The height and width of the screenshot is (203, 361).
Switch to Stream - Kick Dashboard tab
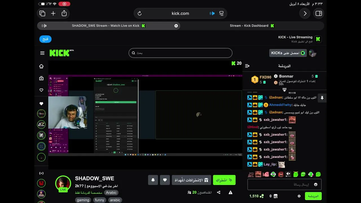click(252, 26)
